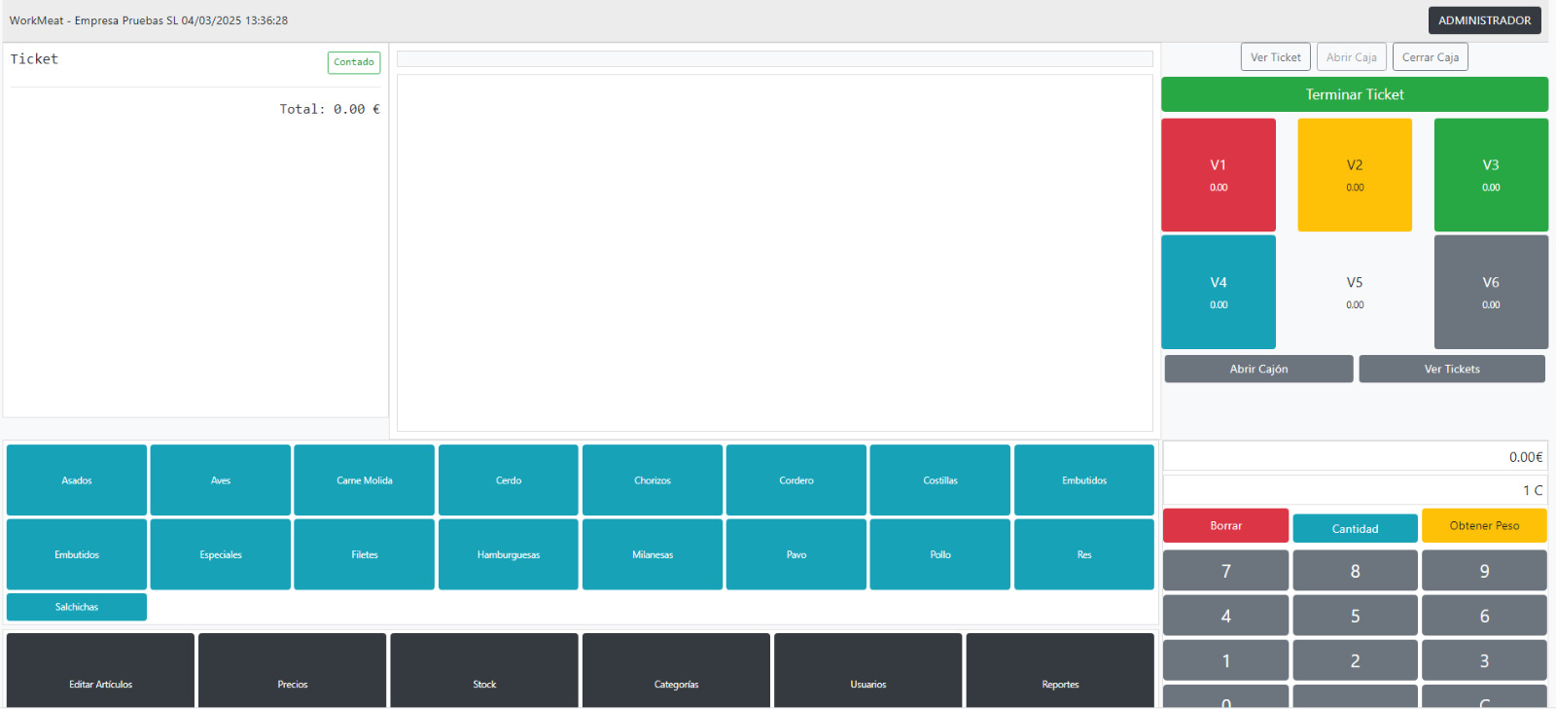Image resolution: width=1556 pixels, height=709 pixels.
Task: Select the Salchichas category
Action: tap(77, 607)
